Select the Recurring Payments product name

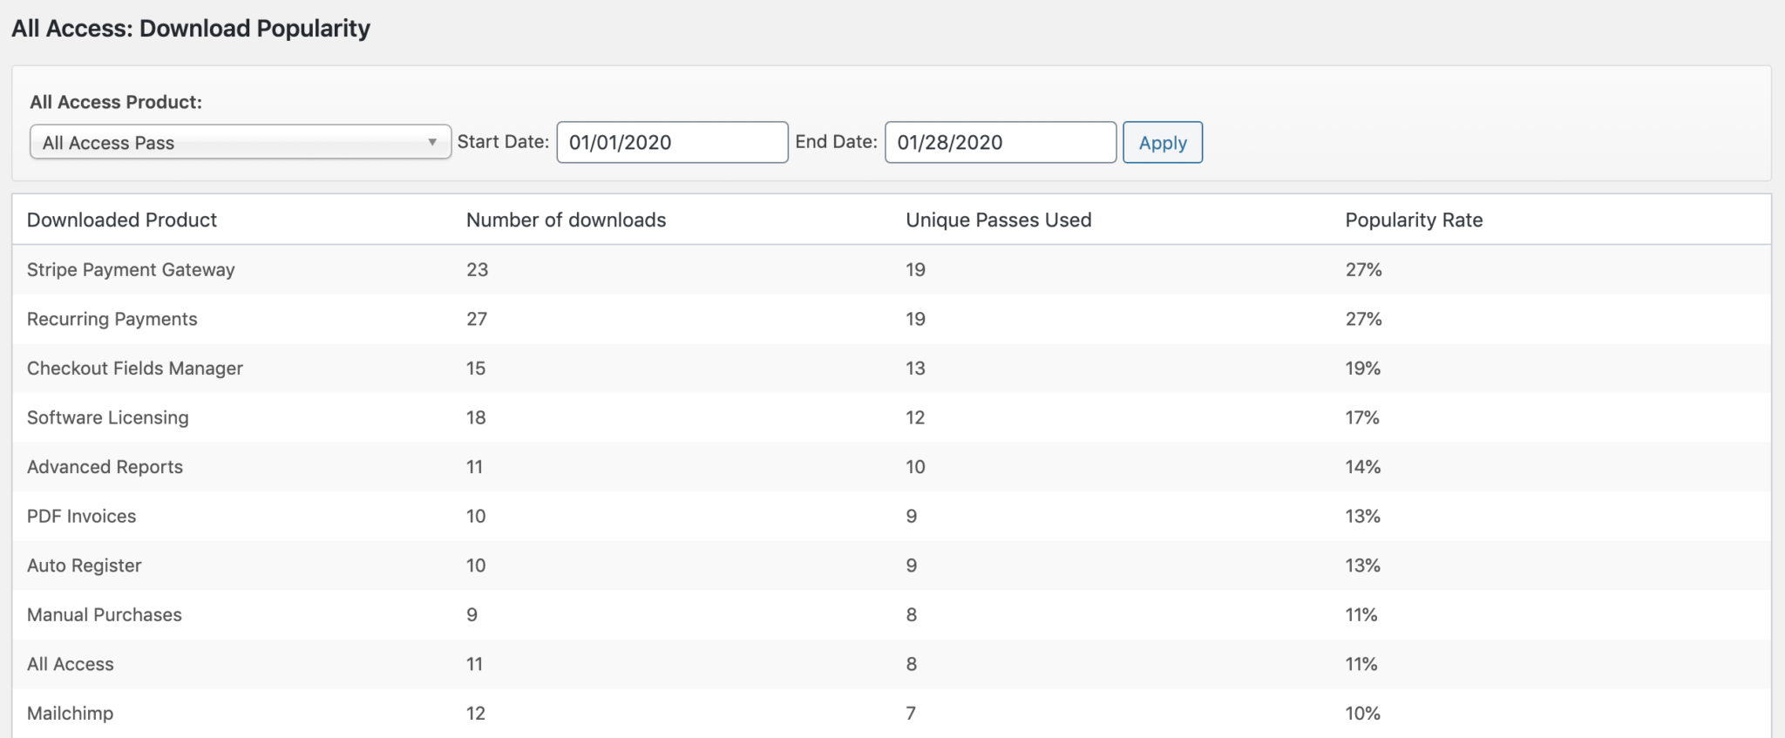tap(112, 319)
